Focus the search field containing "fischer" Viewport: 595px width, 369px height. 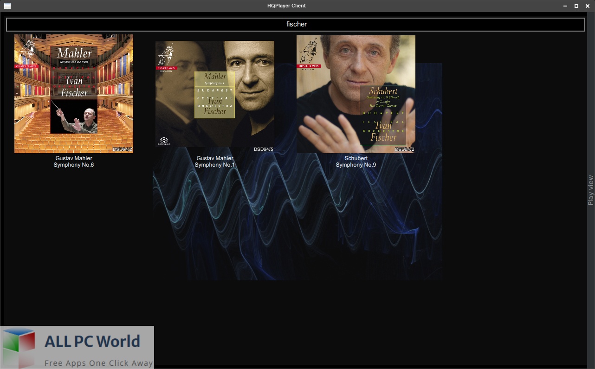pyautogui.click(x=296, y=24)
